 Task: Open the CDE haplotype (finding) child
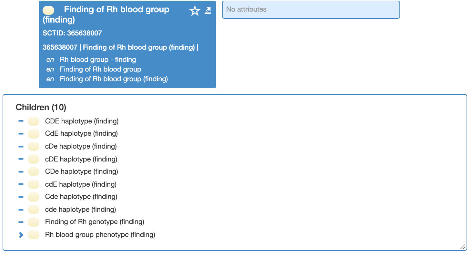(82, 121)
